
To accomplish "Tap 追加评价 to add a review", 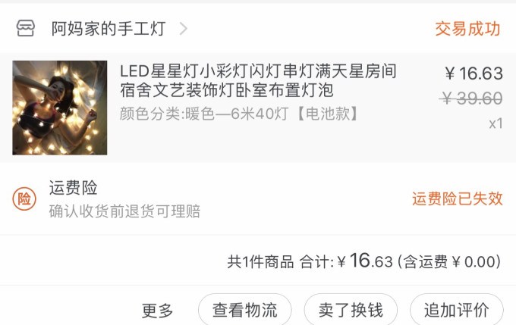I will point(456,310).
